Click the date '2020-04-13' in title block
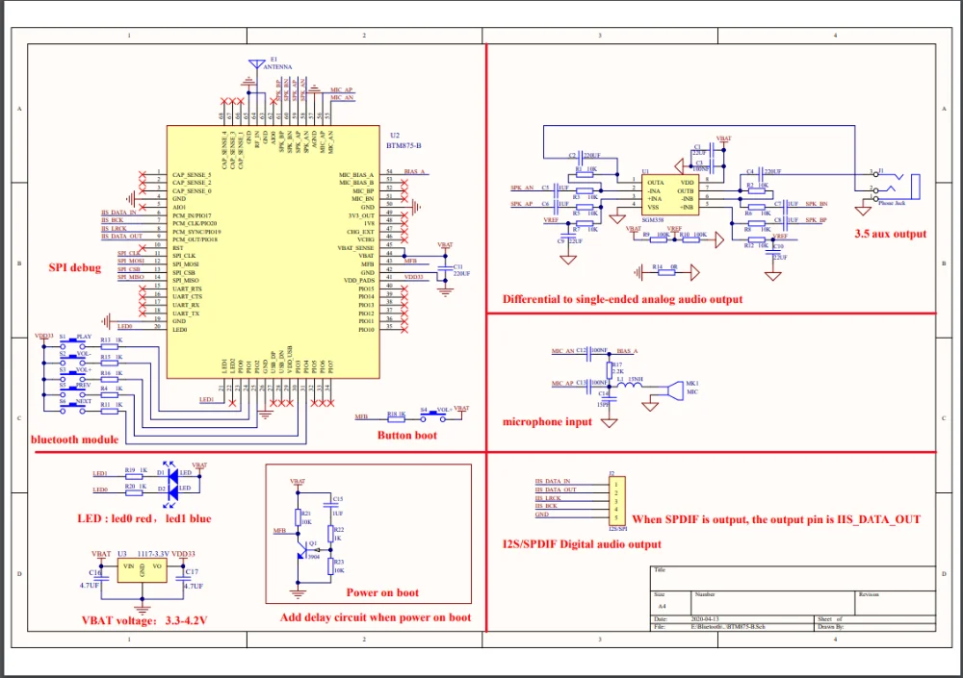 click(x=705, y=619)
